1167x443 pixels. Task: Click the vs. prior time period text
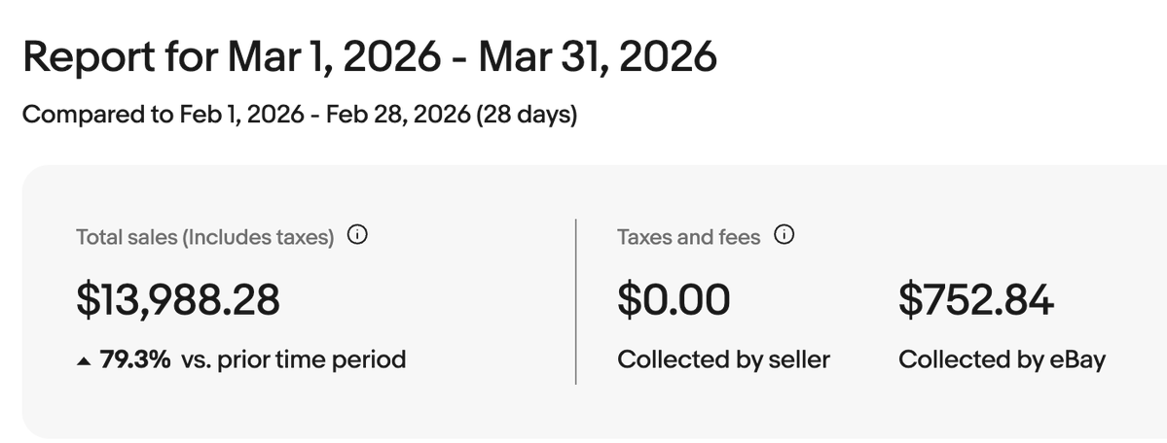(293, 359)
